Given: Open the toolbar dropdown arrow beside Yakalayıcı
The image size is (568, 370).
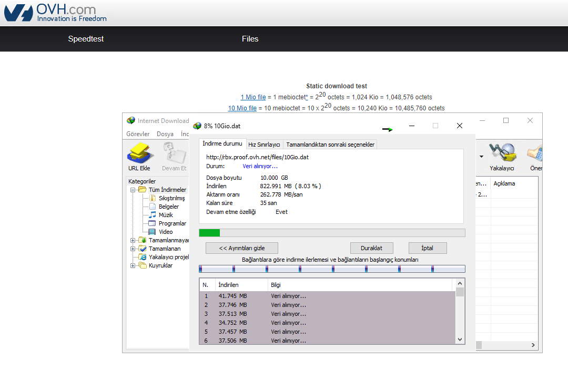Looking at the screenshot, I should 481,157.
